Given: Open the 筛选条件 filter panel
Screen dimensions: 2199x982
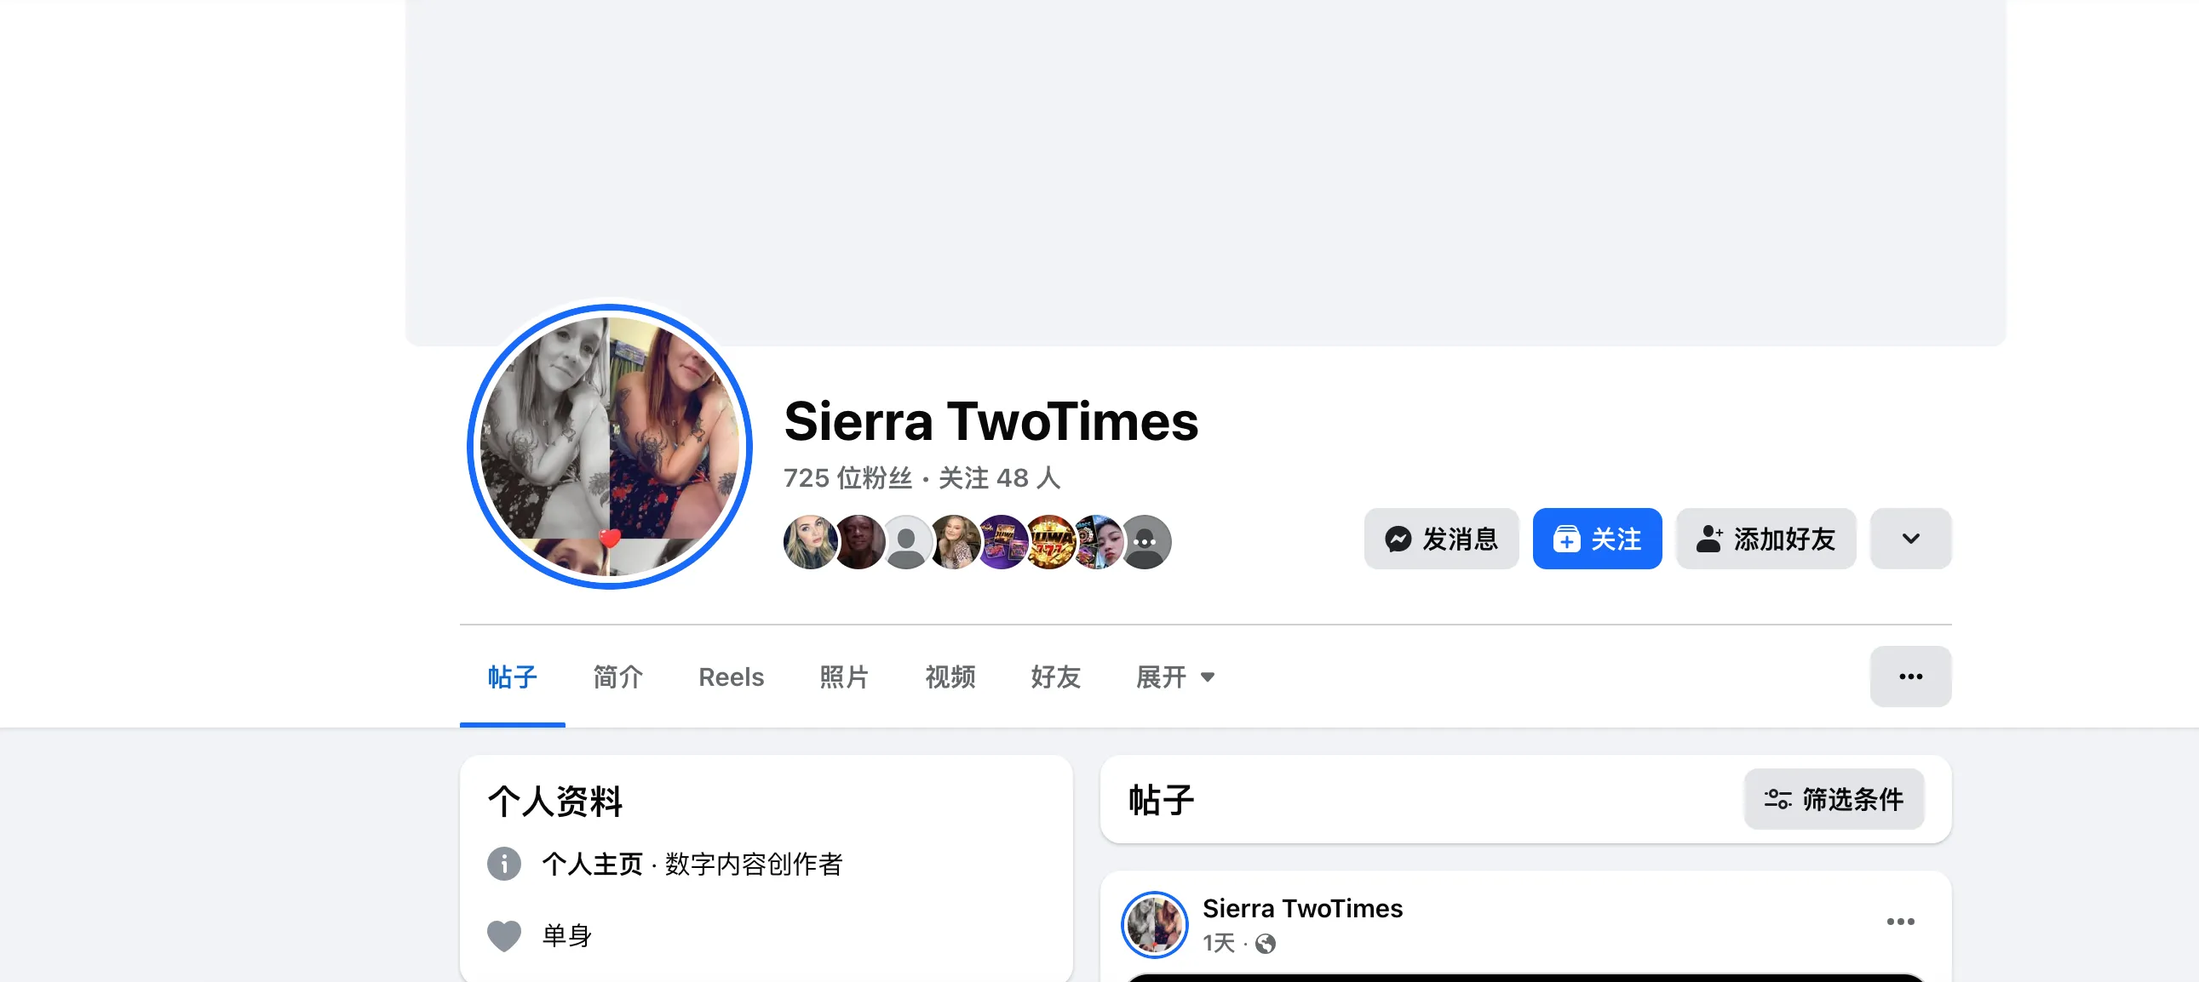Looking at the screenshot, I should 1834,798.
